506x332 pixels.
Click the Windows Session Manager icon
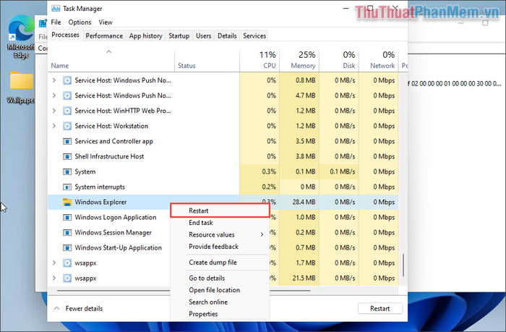(67, 232)
